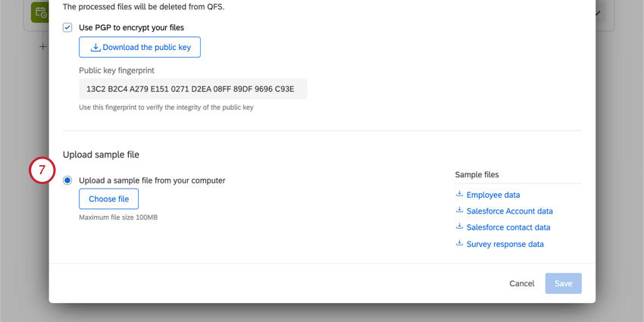Screen dimensions: 644x322
Task: Cancel the dialog
Action: point(522,283)
